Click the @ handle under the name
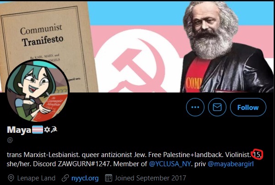This screenshot has width=275, height=185. click(x=10, y=140)
